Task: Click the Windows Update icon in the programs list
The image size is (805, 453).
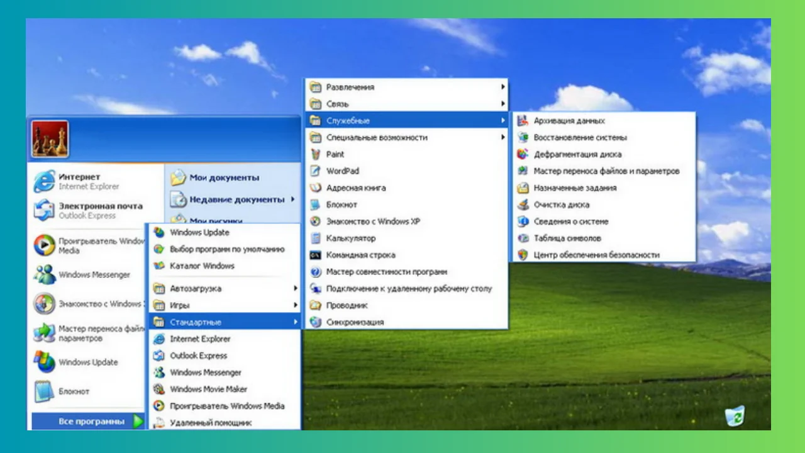Action: [x=159, y=232]
